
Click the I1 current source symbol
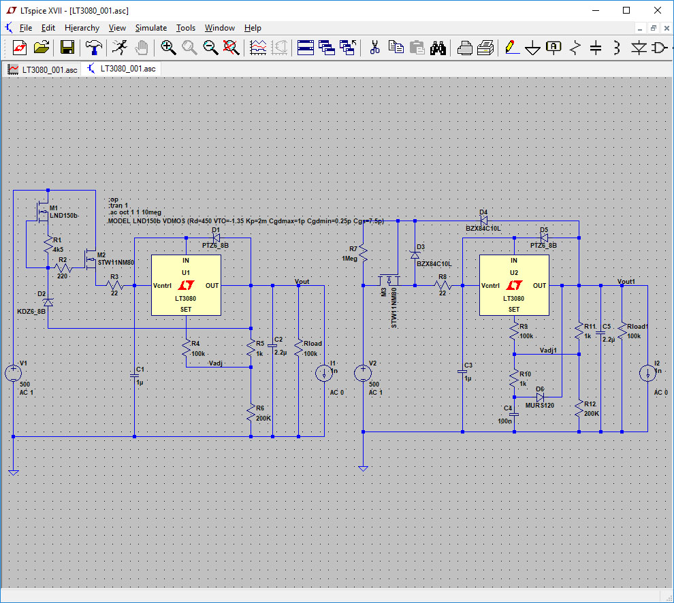tap(324, 373)
